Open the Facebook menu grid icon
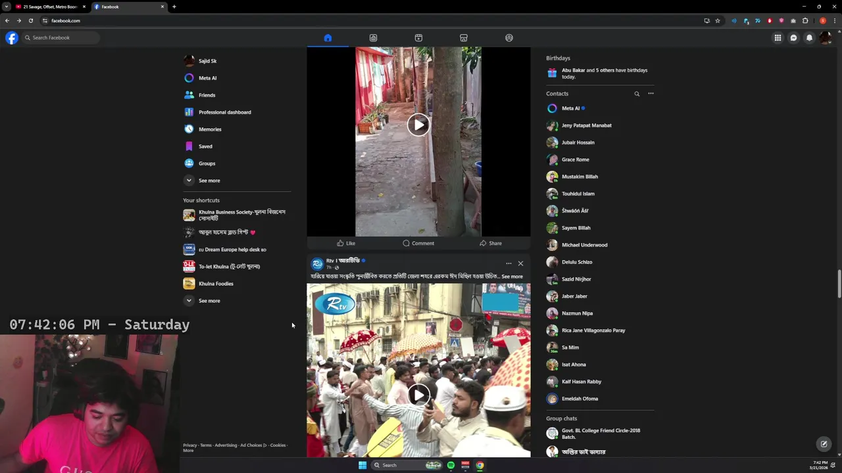 [x=778, y=37]
